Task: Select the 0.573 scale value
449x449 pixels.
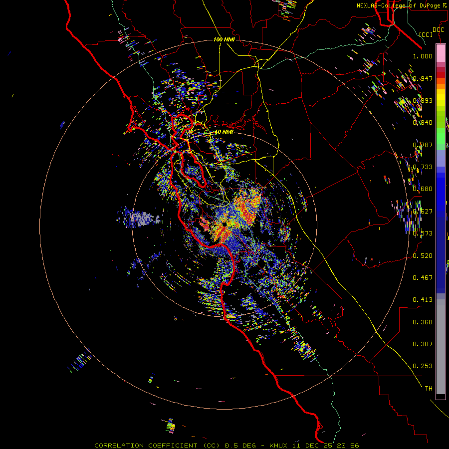Action: [423, 233]
